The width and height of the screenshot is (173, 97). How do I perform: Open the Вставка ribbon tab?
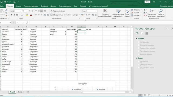pos(18,6)
